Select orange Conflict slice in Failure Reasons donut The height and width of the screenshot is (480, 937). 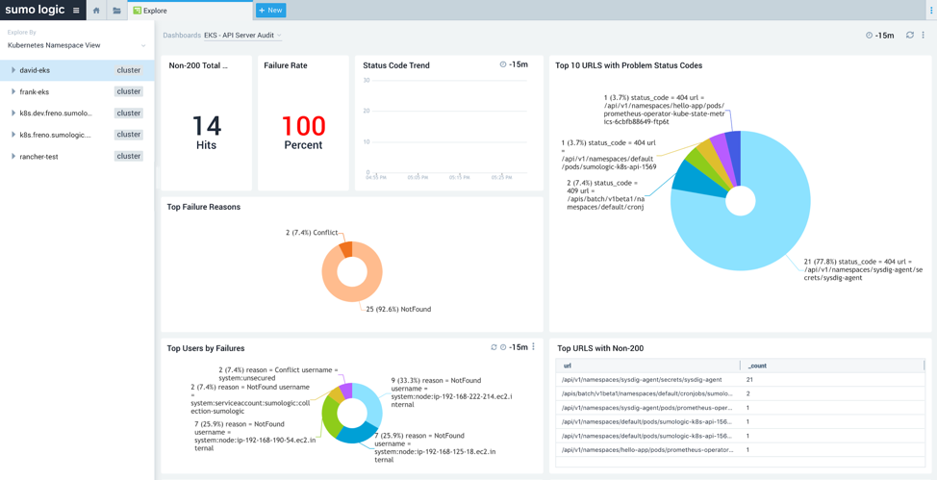[x=346, y=248]
